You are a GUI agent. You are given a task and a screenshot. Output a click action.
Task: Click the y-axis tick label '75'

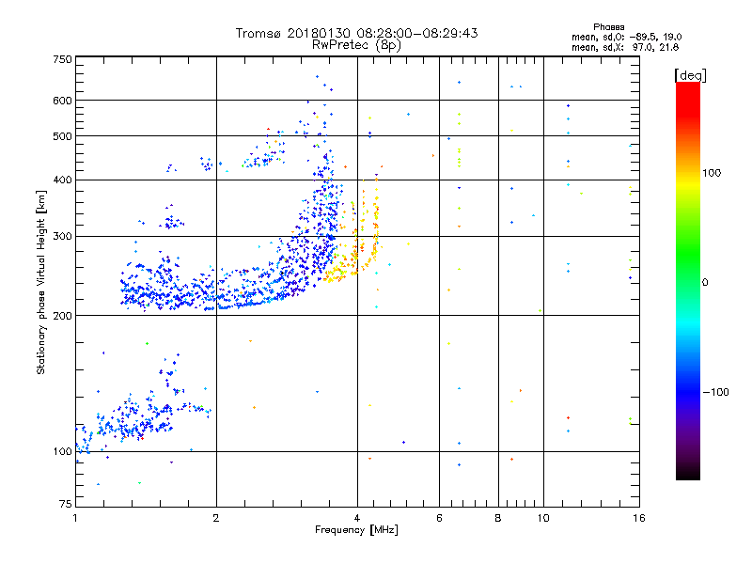pos(66,504)
